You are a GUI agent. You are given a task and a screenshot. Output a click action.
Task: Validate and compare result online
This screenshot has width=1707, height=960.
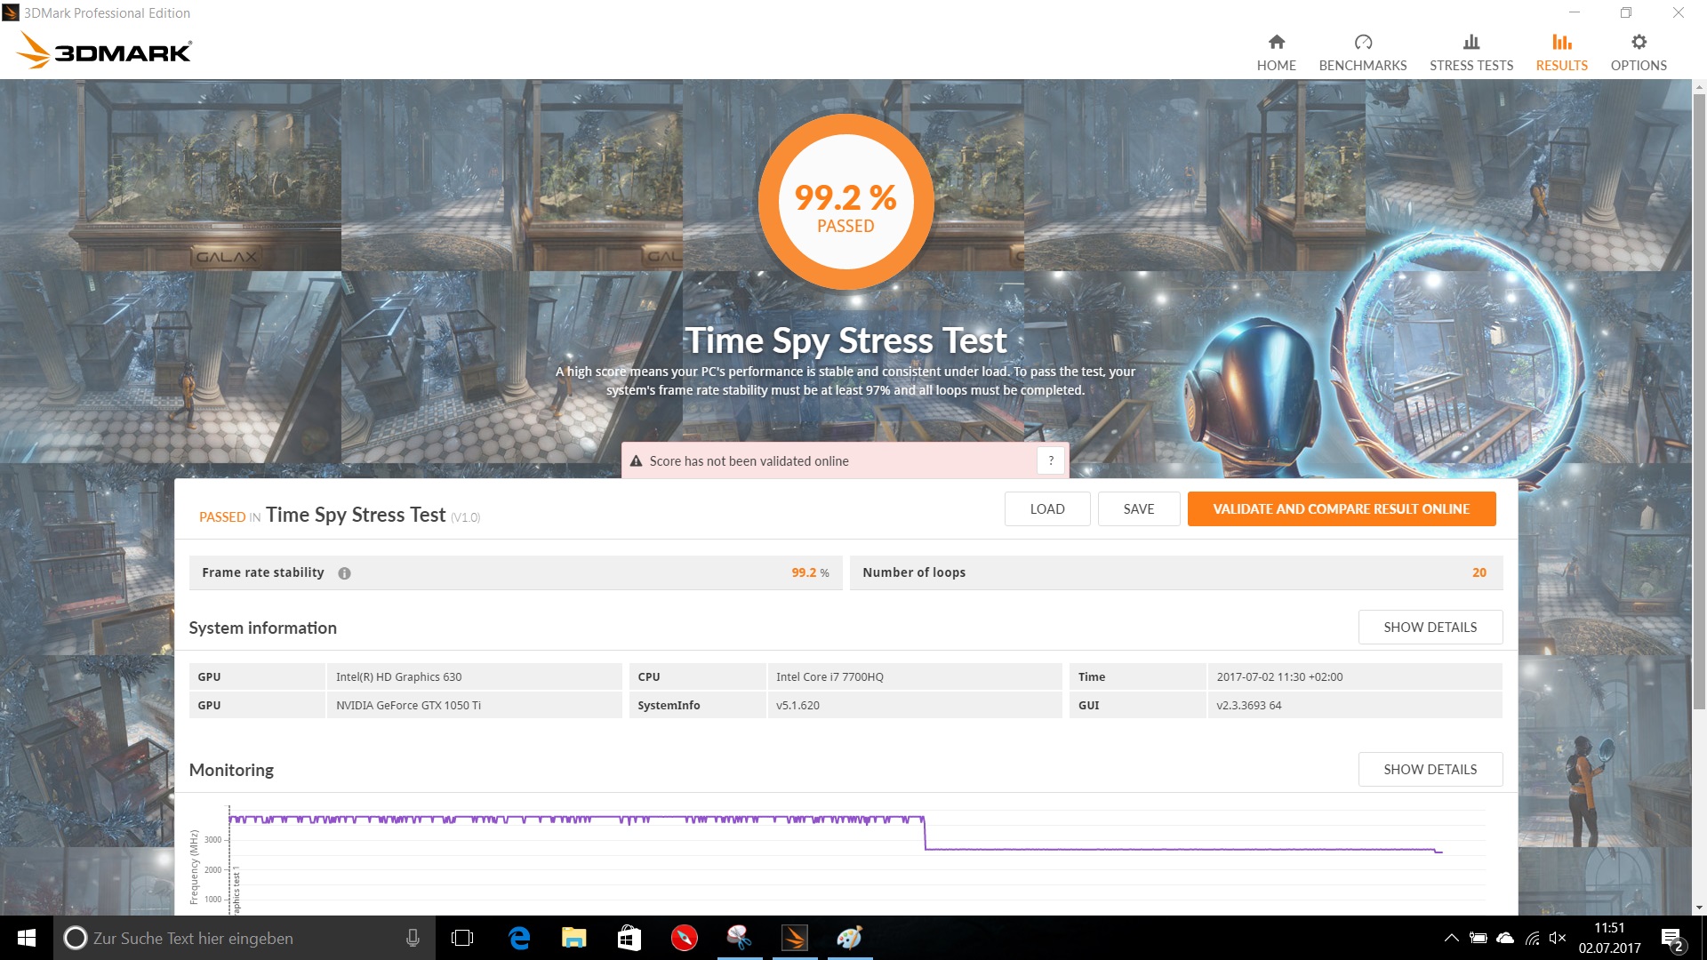click(1341, 509)
